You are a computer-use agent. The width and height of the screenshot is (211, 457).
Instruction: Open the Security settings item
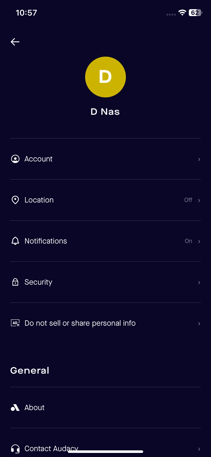(106, 282)
